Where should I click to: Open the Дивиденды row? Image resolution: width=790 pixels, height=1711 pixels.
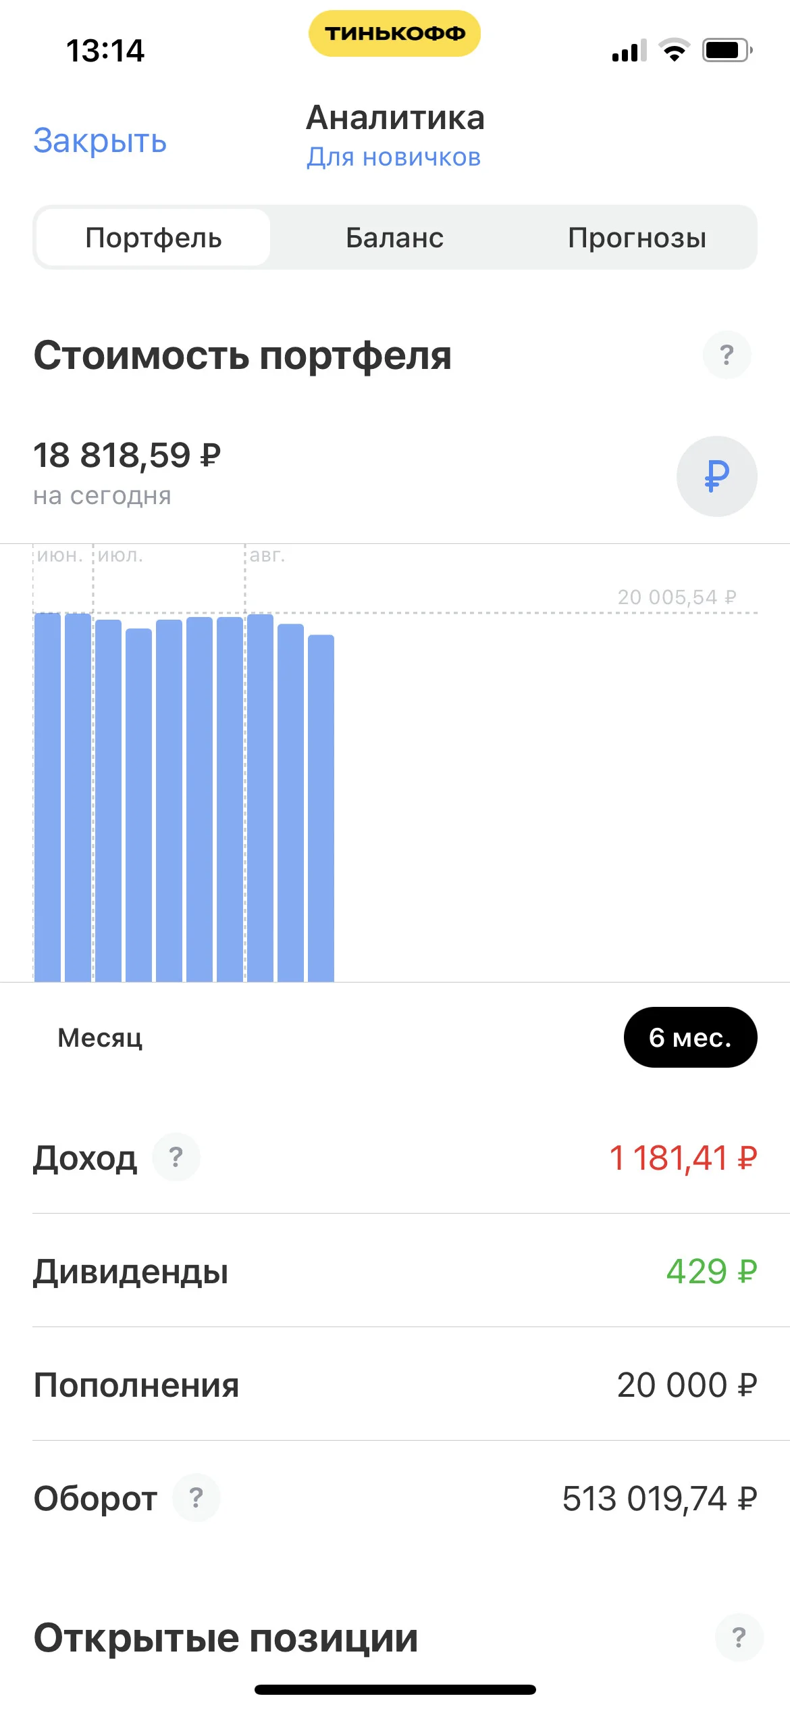tap(395, 1271)
